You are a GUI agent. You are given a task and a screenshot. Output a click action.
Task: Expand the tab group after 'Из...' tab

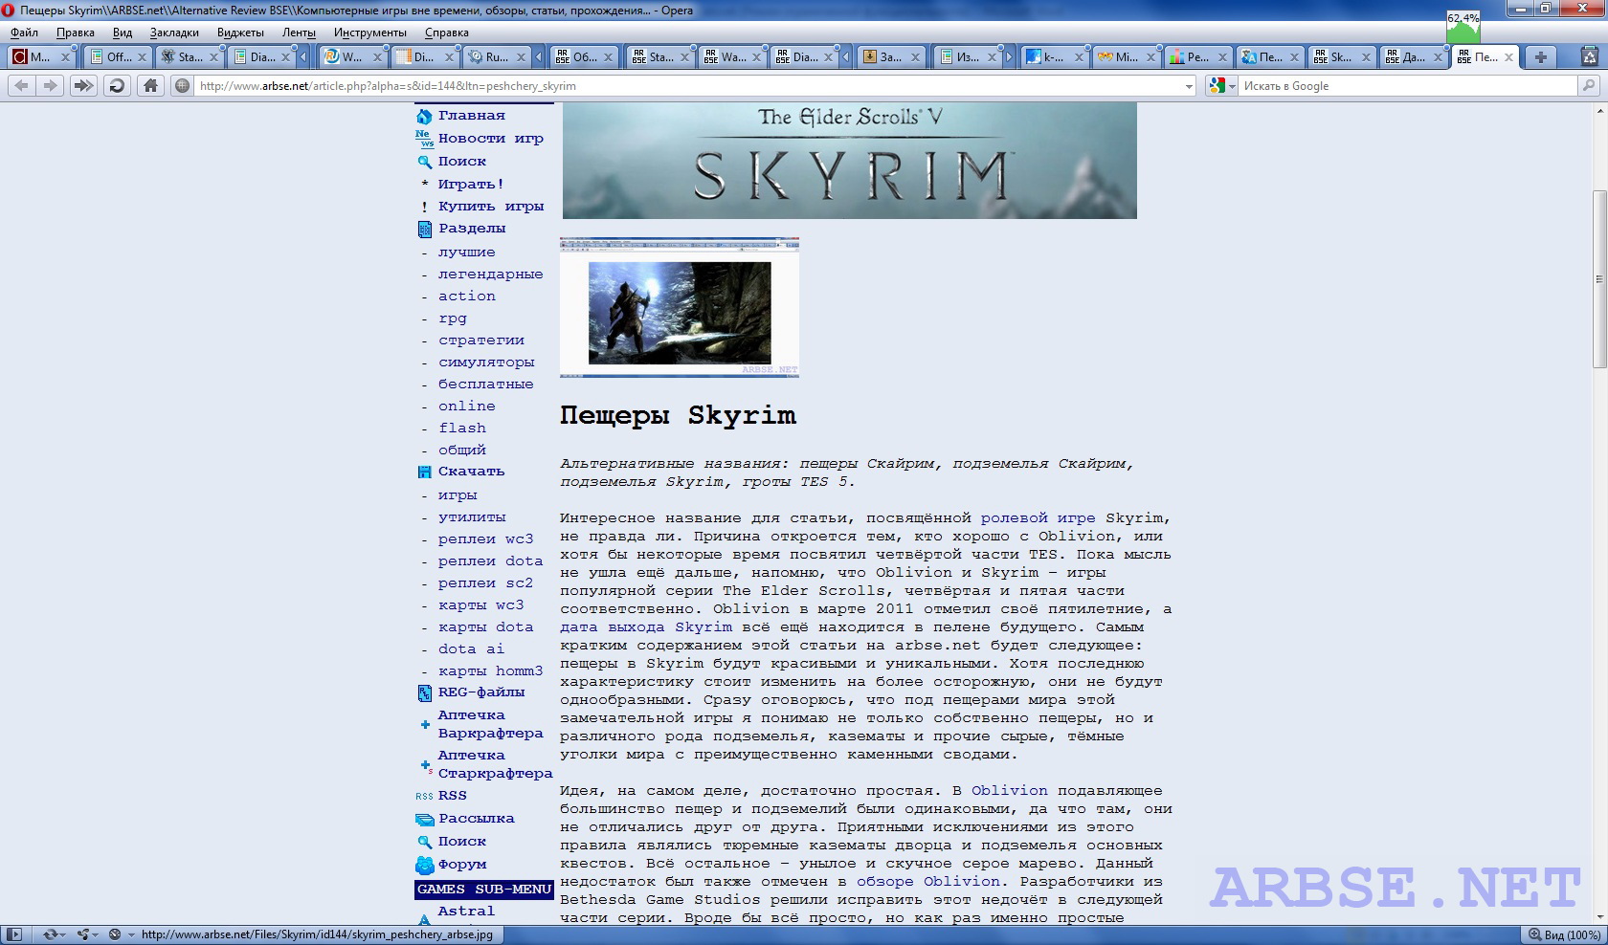[1008, 57]
